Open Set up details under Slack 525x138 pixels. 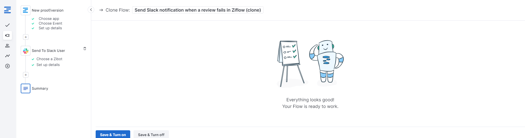tap(48, 65)
